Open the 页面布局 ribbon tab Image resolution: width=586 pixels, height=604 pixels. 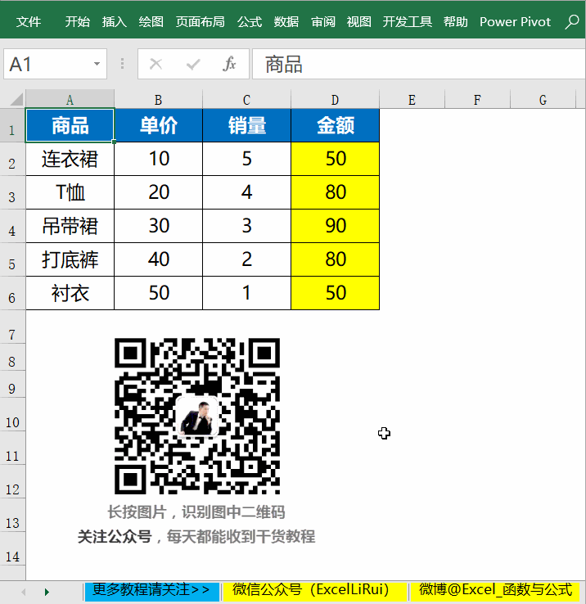(x=200, y=21)
